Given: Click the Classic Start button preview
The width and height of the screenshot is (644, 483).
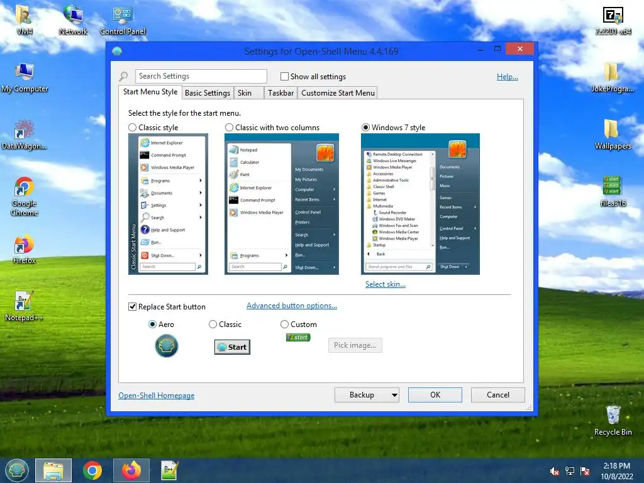Looking at the screenshot, I should 232,347.
